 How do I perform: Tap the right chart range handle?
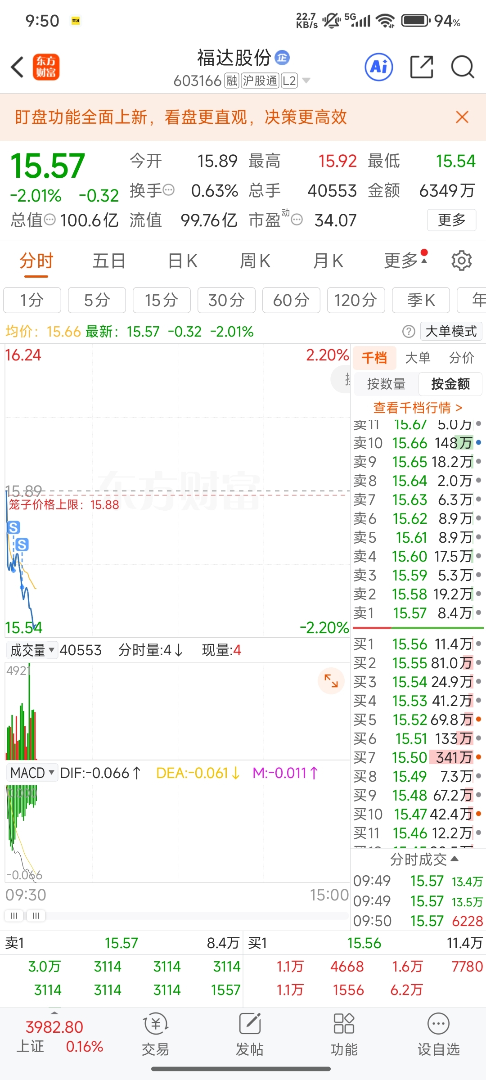click(x=36, y=916)
